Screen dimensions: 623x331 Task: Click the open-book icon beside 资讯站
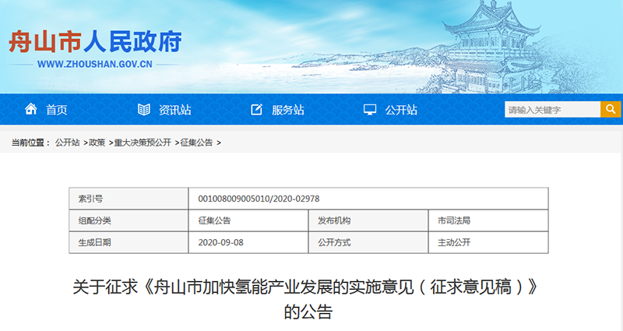[x=143, y=110]
